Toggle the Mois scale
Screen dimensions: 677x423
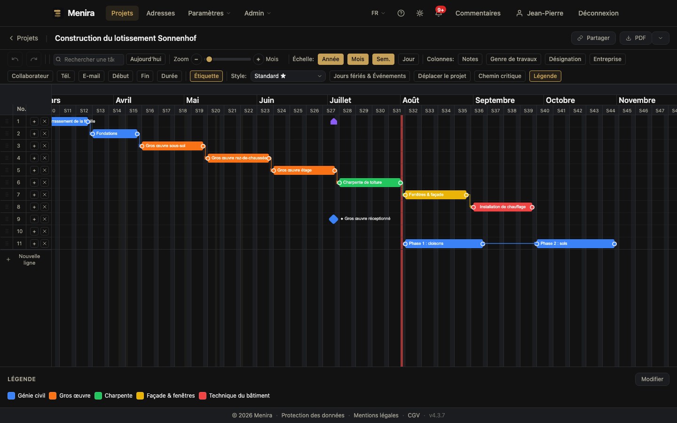[x=358, y=59]
